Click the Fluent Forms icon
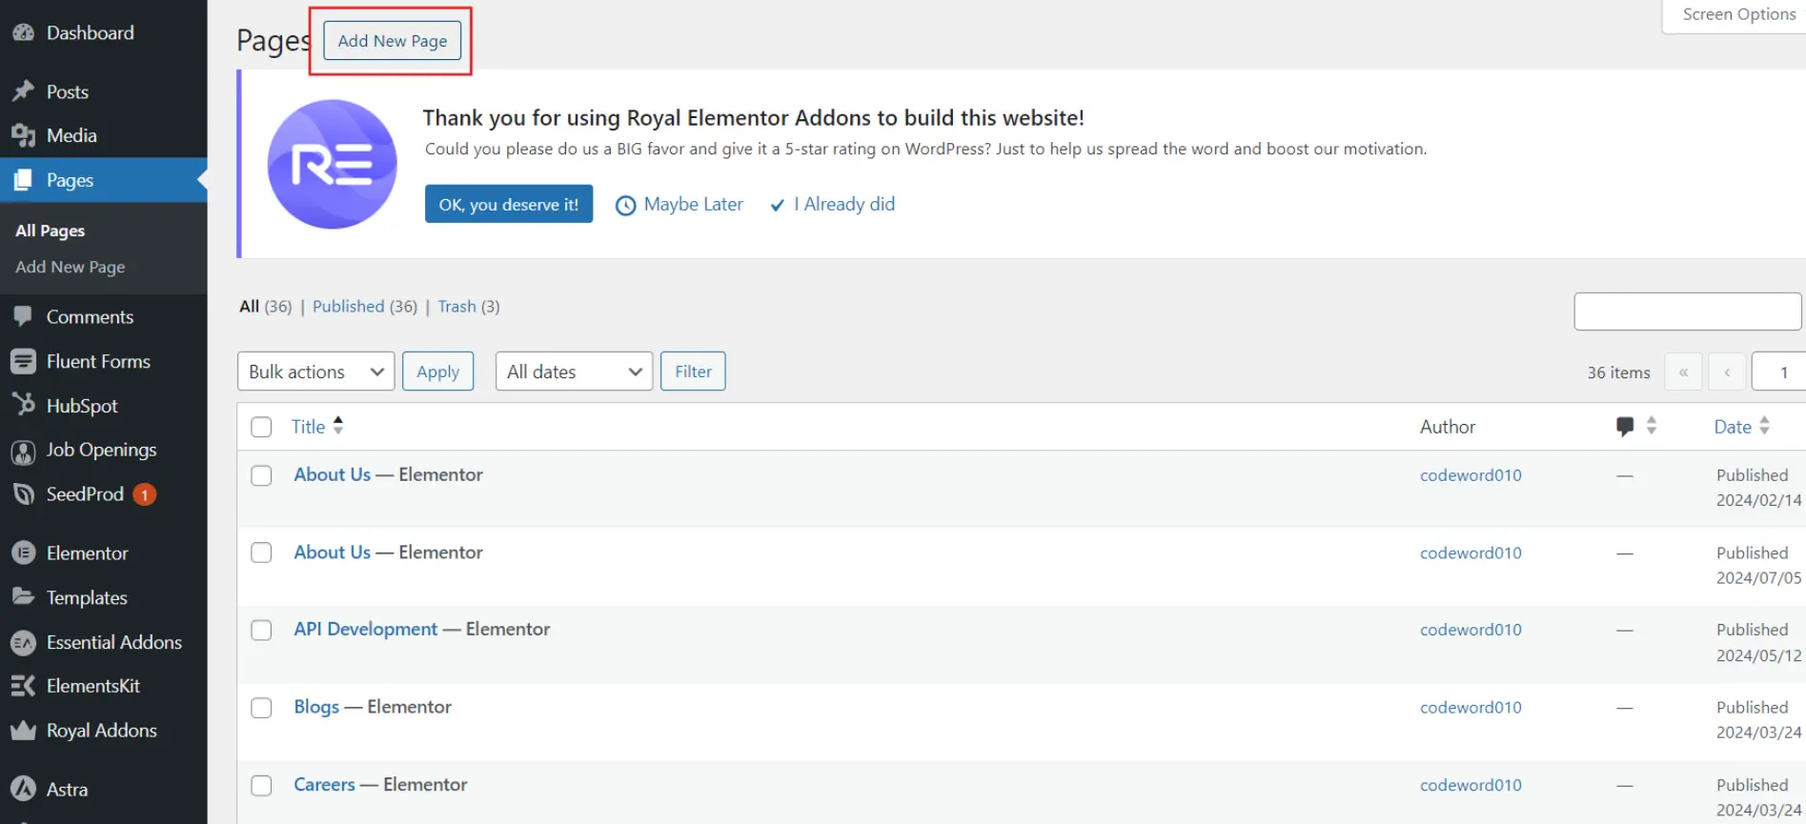The image size is (1806, 824). click(x=23, y=361)
